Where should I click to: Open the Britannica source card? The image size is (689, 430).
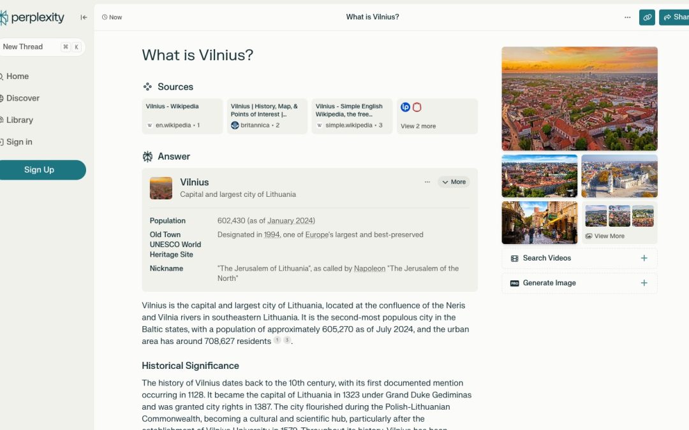tap(267, 116)
